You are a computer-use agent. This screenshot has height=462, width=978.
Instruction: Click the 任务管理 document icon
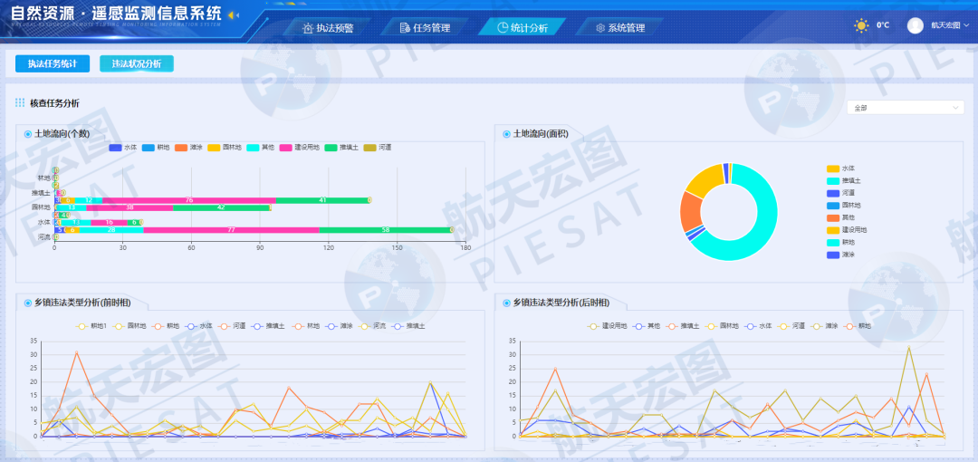[405, 28]
